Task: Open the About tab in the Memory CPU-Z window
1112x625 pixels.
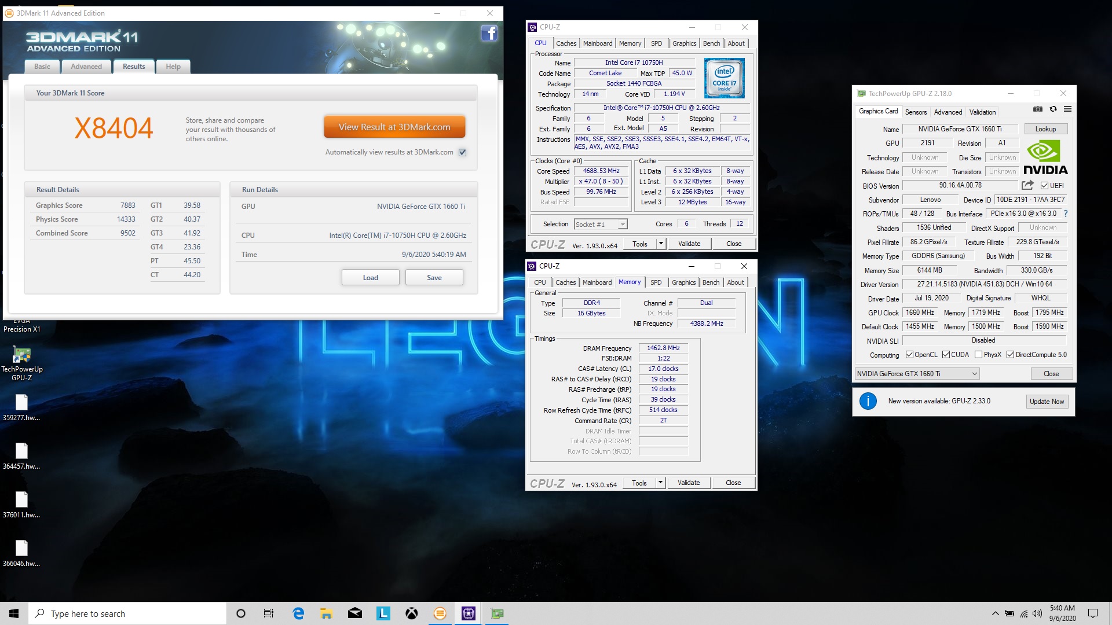Action: (x=736, y=282)
